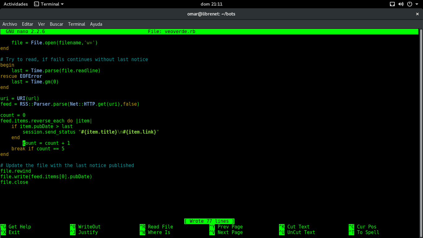Click the file.rewind line
This screenshot has height=238, width=423.
coord(16,171)
